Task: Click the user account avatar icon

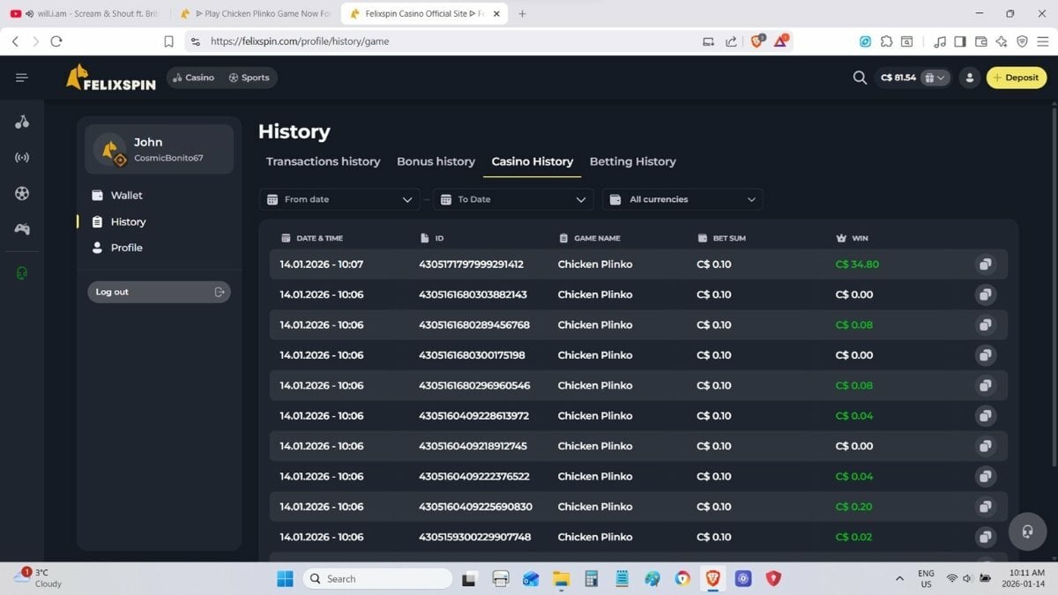Action: tap(970, 78)
